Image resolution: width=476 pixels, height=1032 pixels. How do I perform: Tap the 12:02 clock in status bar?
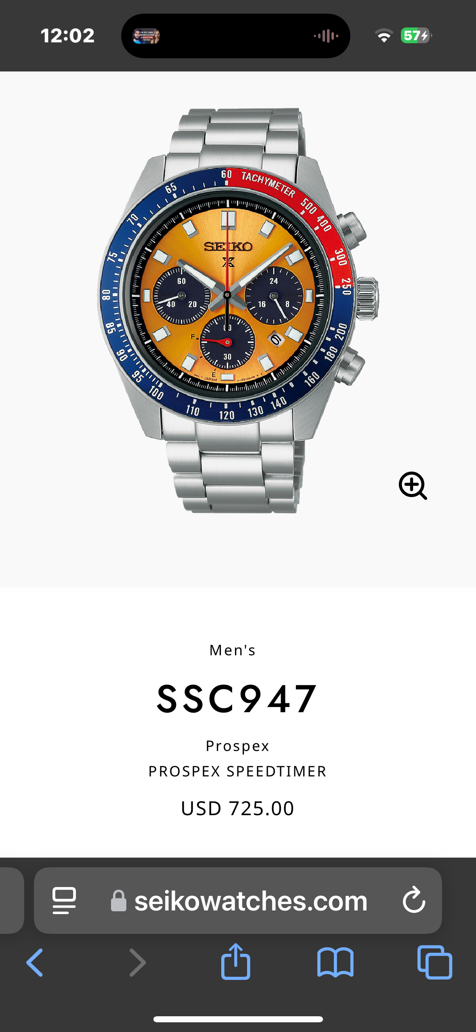(x=67, y=36)
